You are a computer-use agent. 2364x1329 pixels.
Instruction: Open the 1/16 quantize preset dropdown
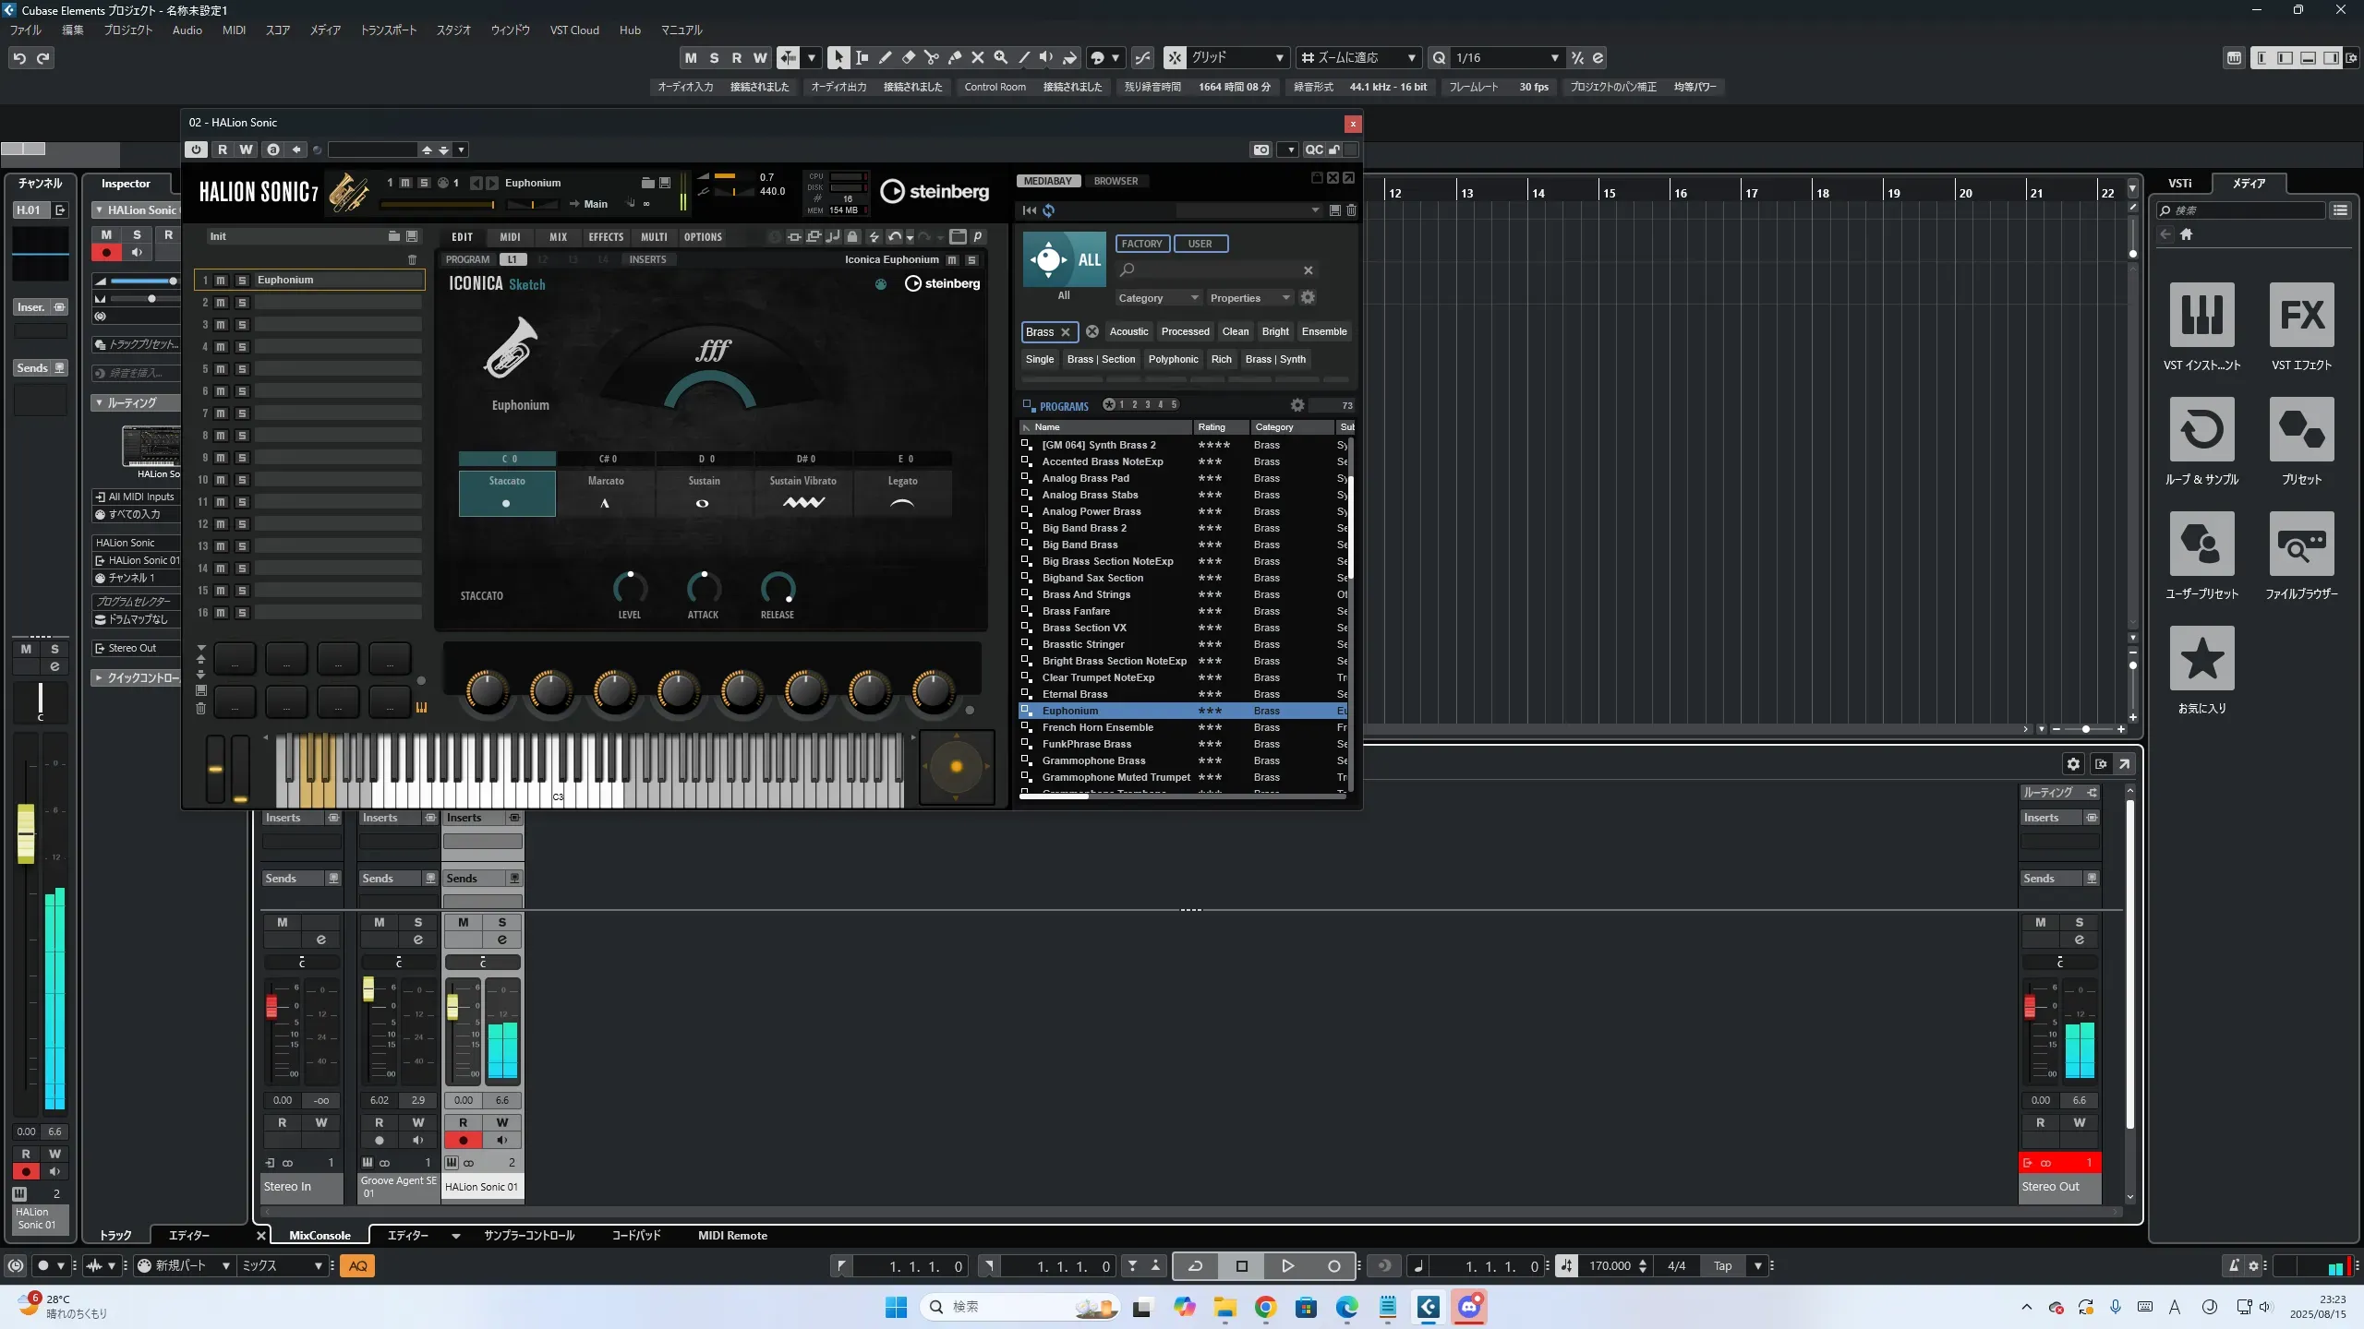coord(1554,58)
